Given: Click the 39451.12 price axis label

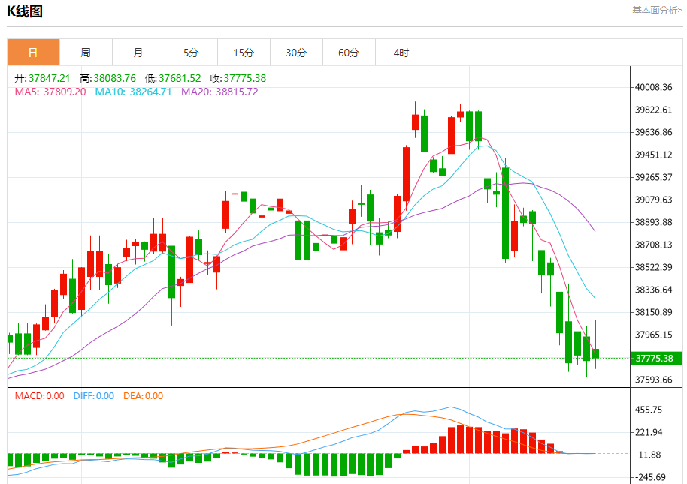Looking at the screenshot, I should (x=654, y=155).
